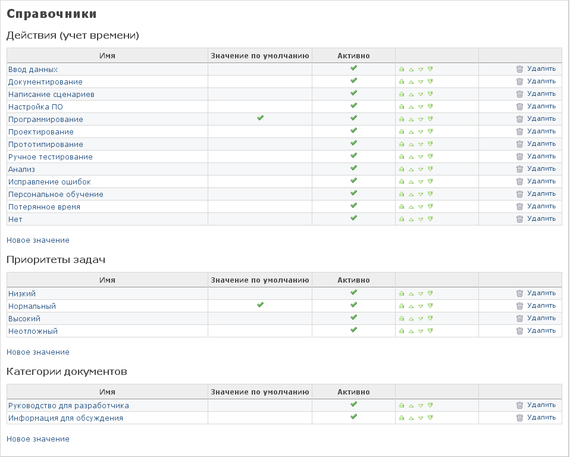Add new value under "Действия (учет времени)"
Viewport: 570px width, 457px height.
(x=38, y=240)
